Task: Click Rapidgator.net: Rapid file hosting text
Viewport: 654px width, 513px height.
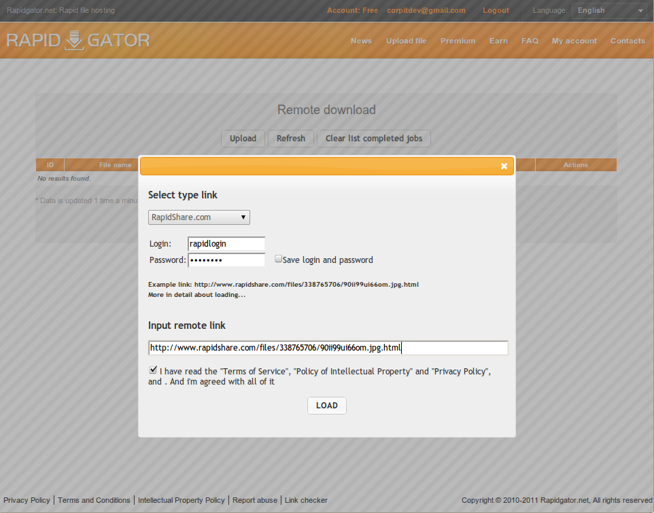Action: tap(61, 10)
